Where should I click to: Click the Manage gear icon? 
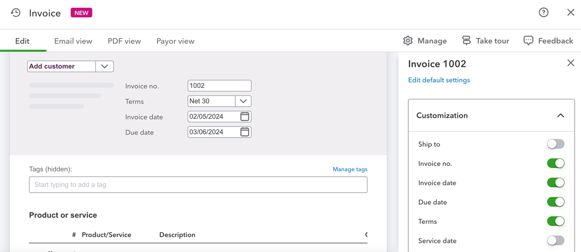[408, 41]
